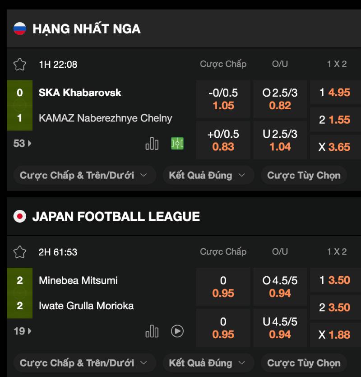Open Kết Quả Đúng dropdown under Japan match
361x377 pixels.
point(208,363)
